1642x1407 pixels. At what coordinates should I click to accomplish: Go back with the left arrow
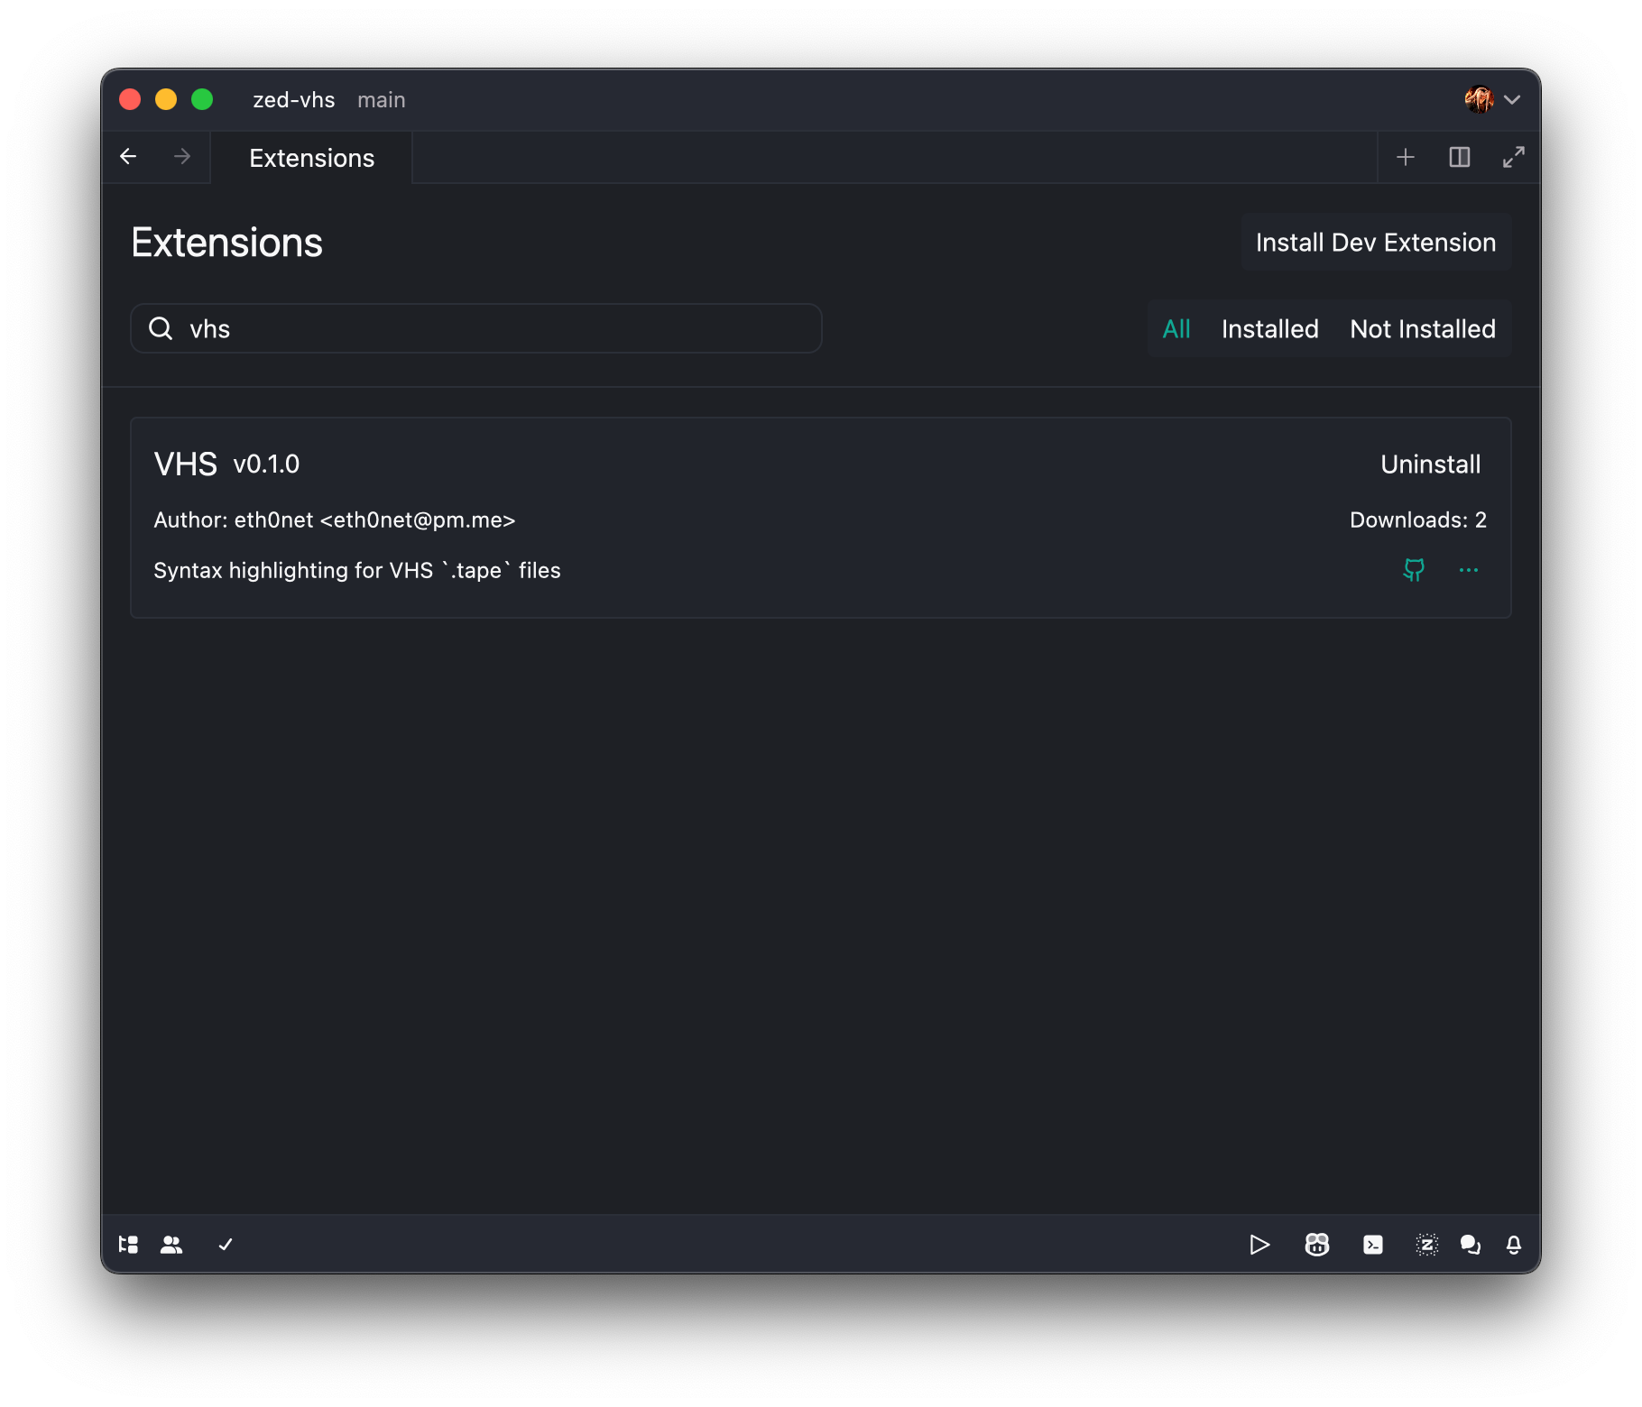pos(128,157)
